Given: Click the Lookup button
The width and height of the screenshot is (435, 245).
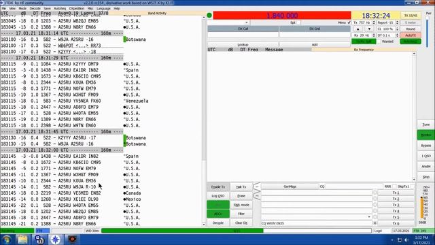Looking at the screenshot, I should click(x=243, y=44).
